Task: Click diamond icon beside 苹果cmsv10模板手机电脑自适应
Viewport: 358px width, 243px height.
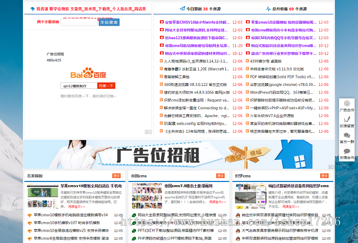Action: pyautogui.click(x=30, y=215)
